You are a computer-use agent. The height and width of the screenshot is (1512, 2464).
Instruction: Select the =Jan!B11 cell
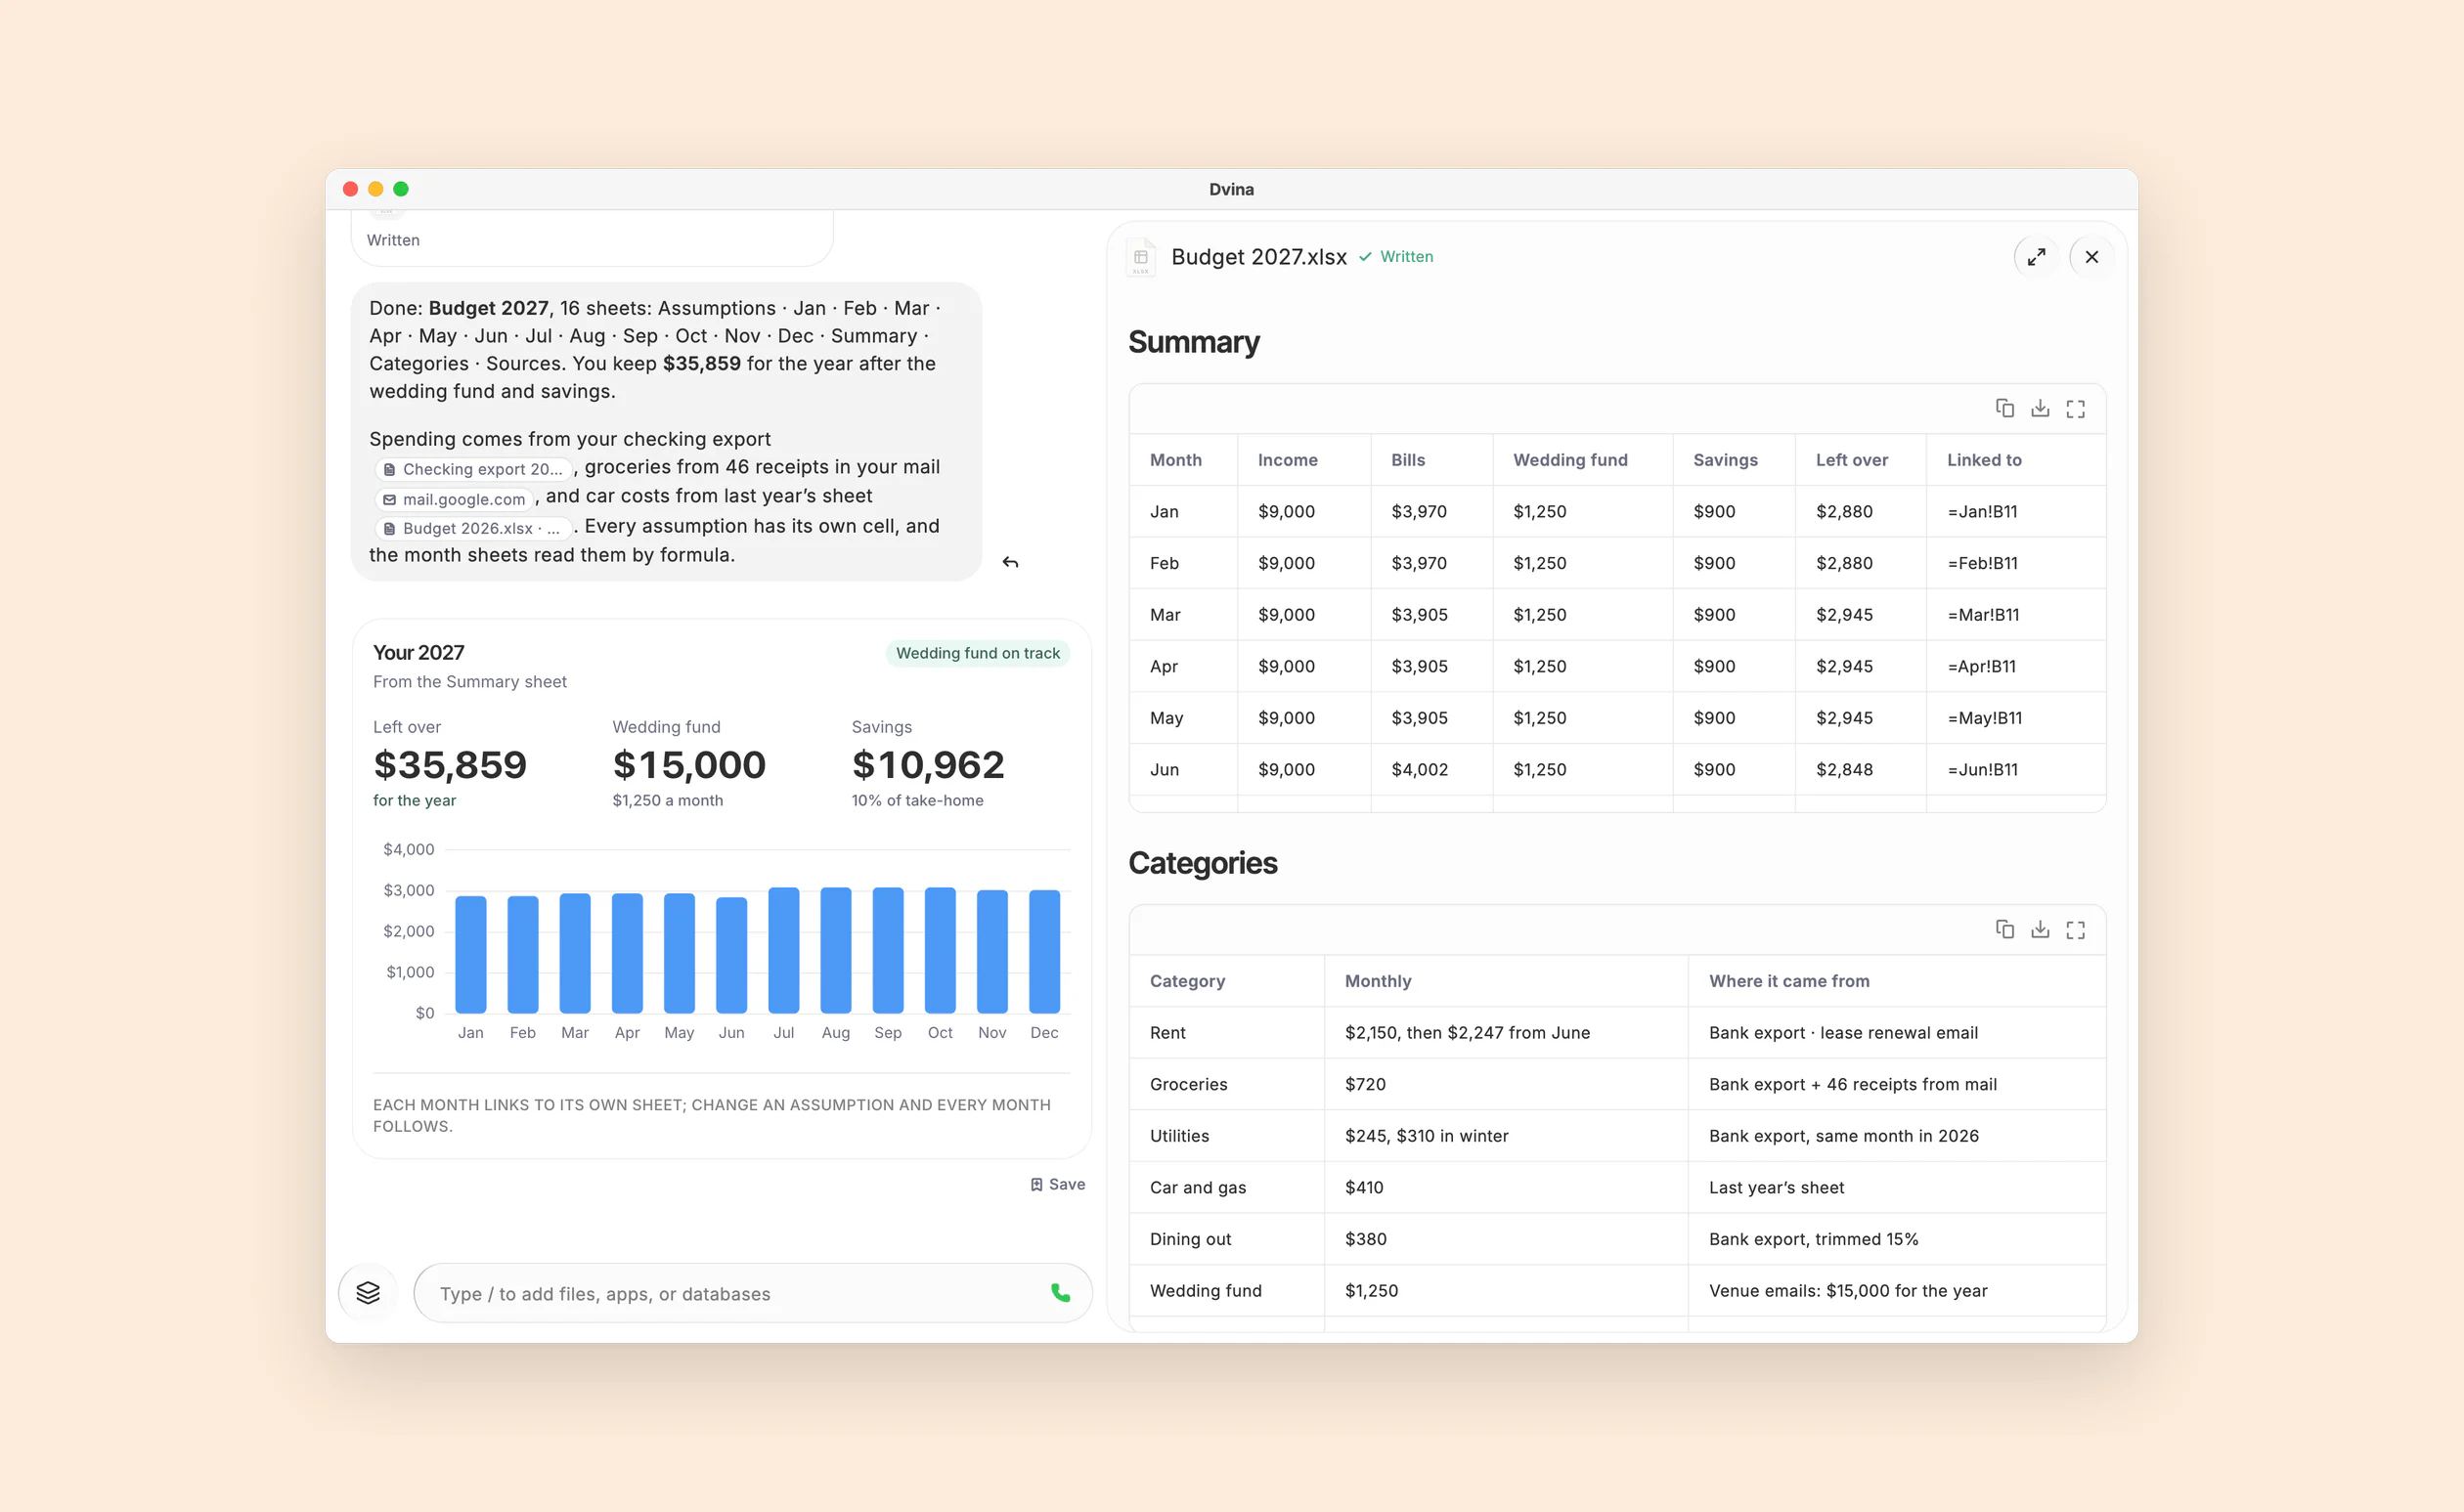2016,511
